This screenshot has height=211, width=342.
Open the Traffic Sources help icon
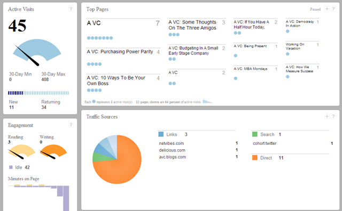click(x=333, y=116)
